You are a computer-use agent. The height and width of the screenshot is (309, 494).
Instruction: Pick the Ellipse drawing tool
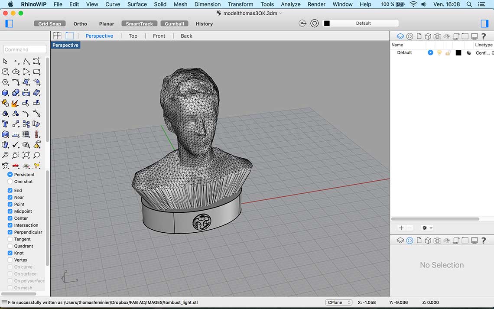pyautogui.click(x=16, y=72)
